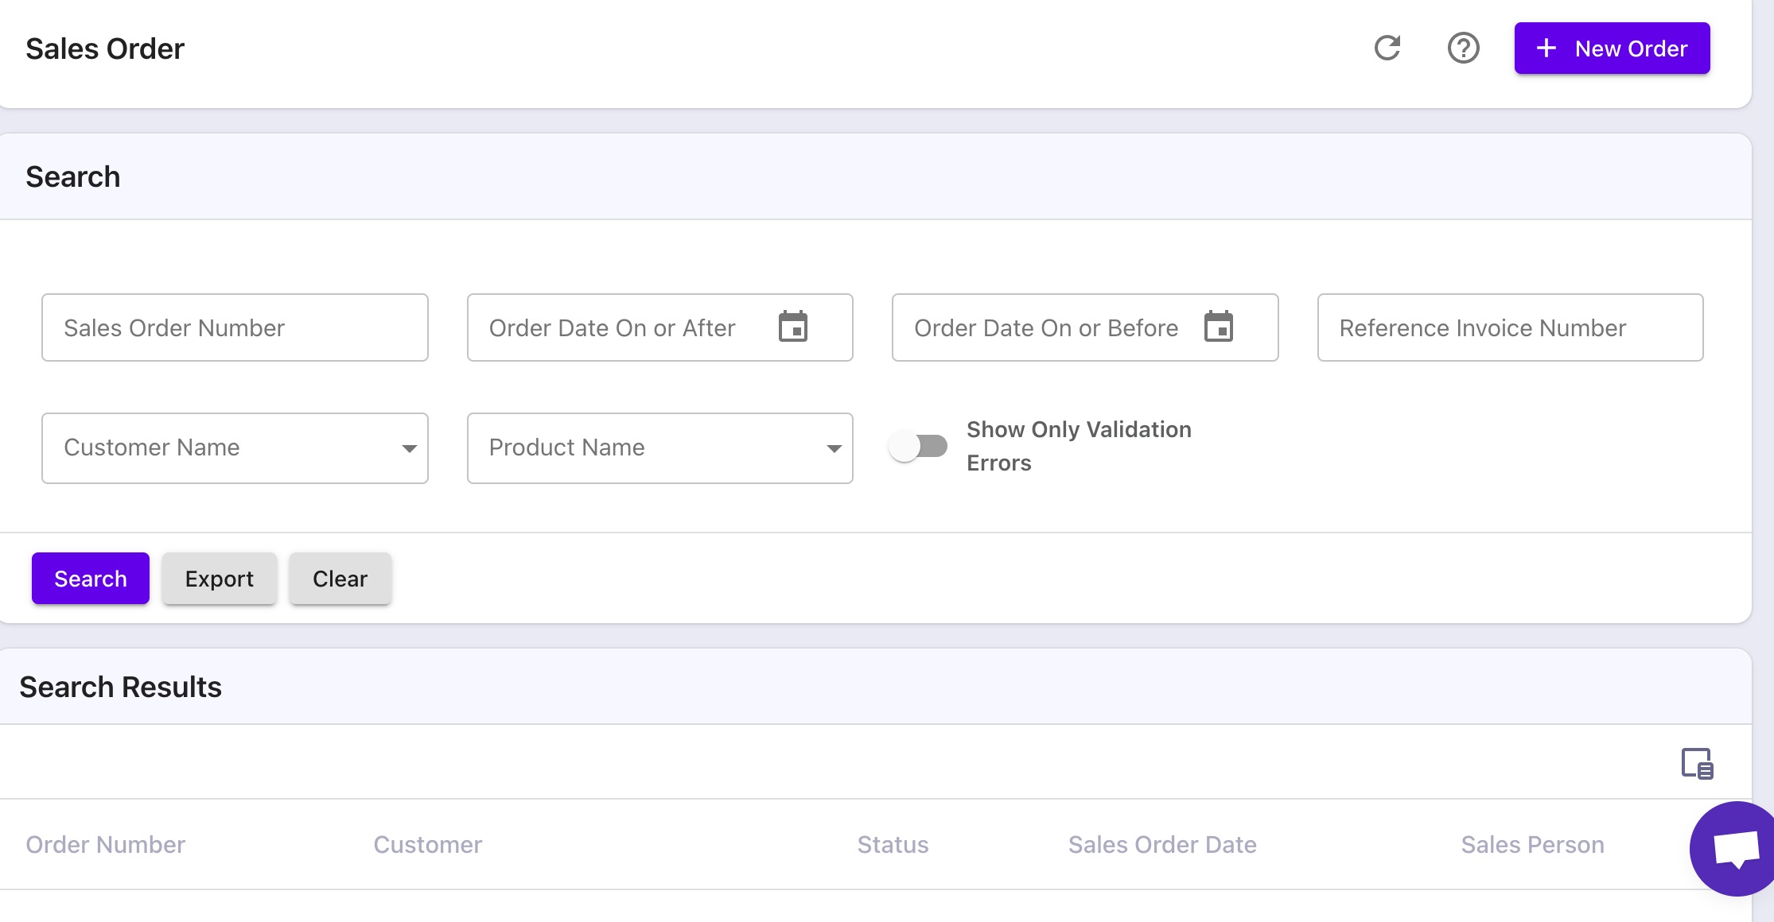Sort by Sales Order Date column
Screen dimensions: 1774x922
1161,844
